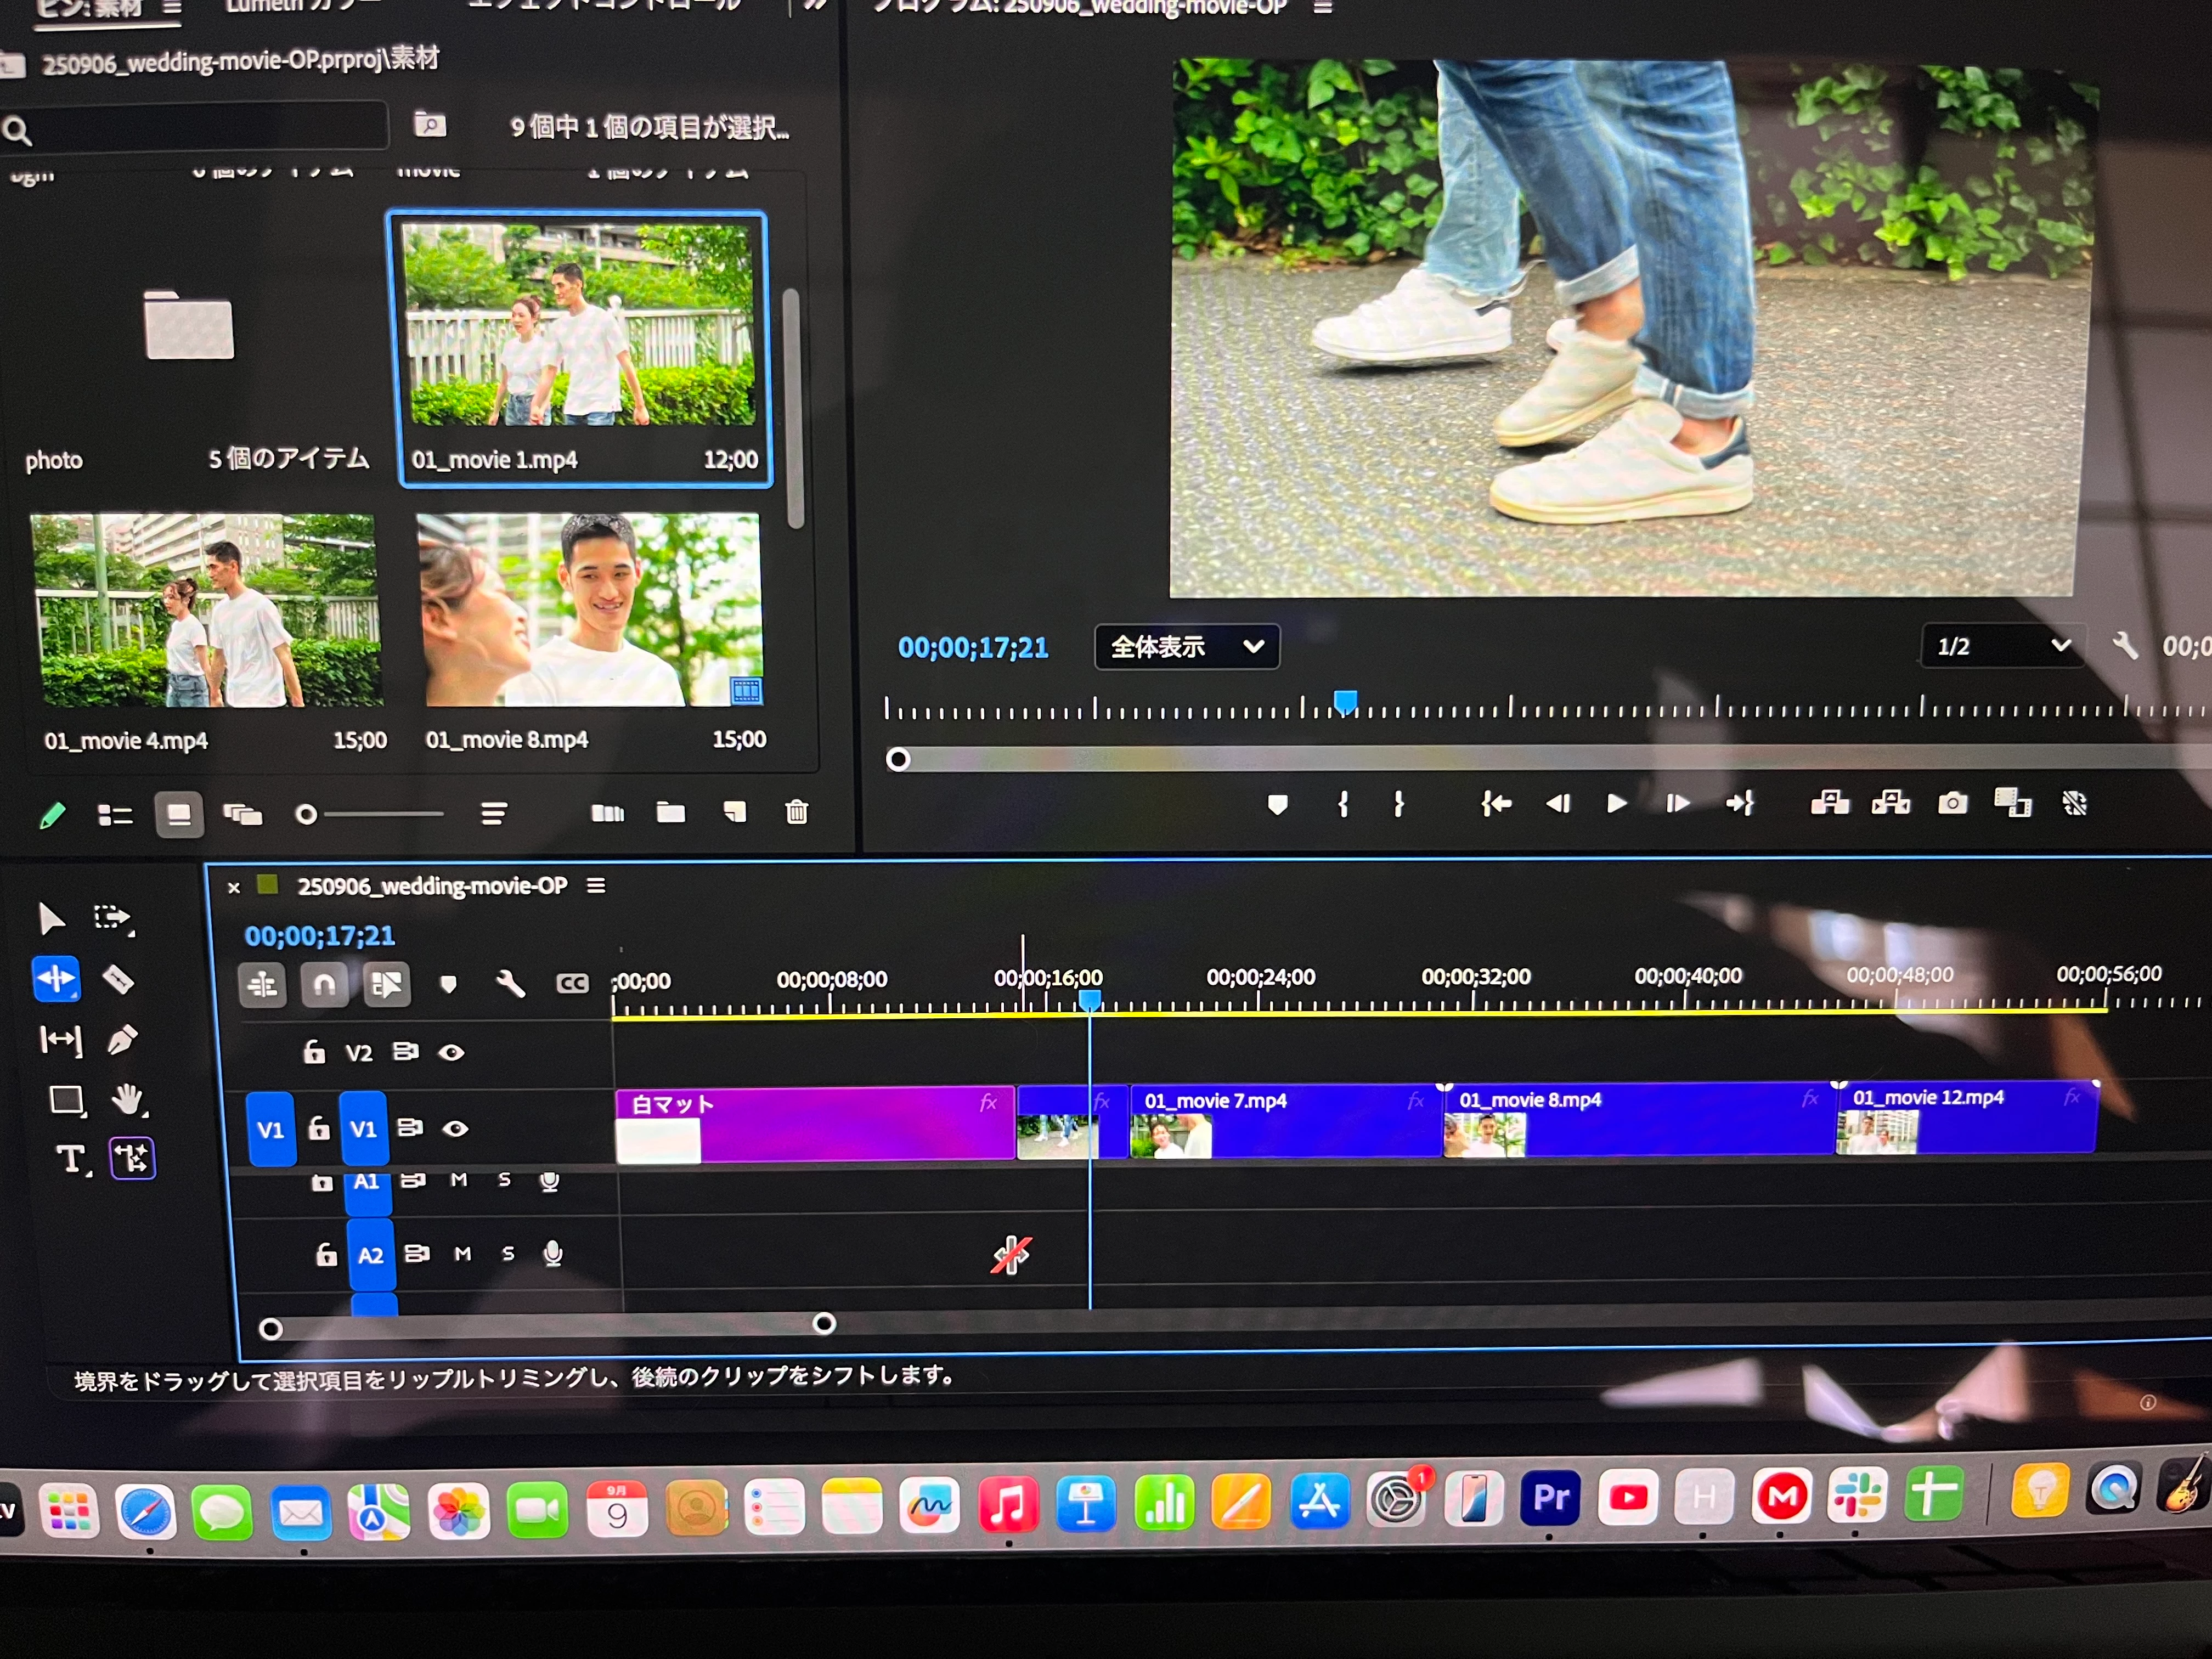Click the trash icon in project panel
The width and height of the screenshot is (2212, 1659).
tap(796, 812)
